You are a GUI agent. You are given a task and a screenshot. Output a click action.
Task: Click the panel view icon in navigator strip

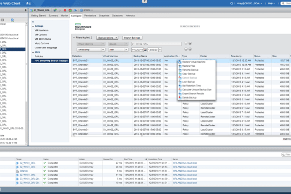tap(2, 20)
